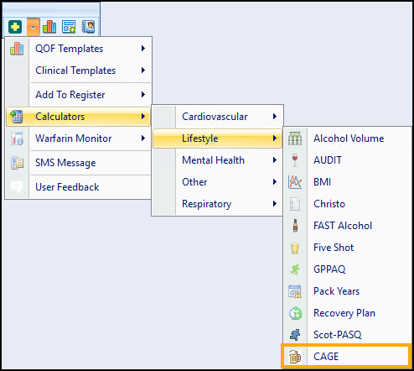Open the Pack Years calculator
The width and height of the screenshot is (414, 371).
point(346,291)
